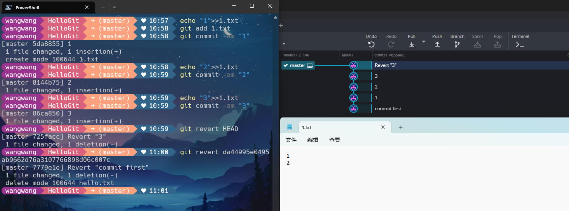Screen dimensions: 569x211
Task: Expand the dropdown arrow left of Undo
Action: [284, 44]
